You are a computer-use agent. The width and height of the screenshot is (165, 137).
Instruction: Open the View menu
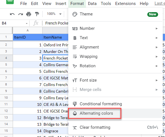(47, 4)
